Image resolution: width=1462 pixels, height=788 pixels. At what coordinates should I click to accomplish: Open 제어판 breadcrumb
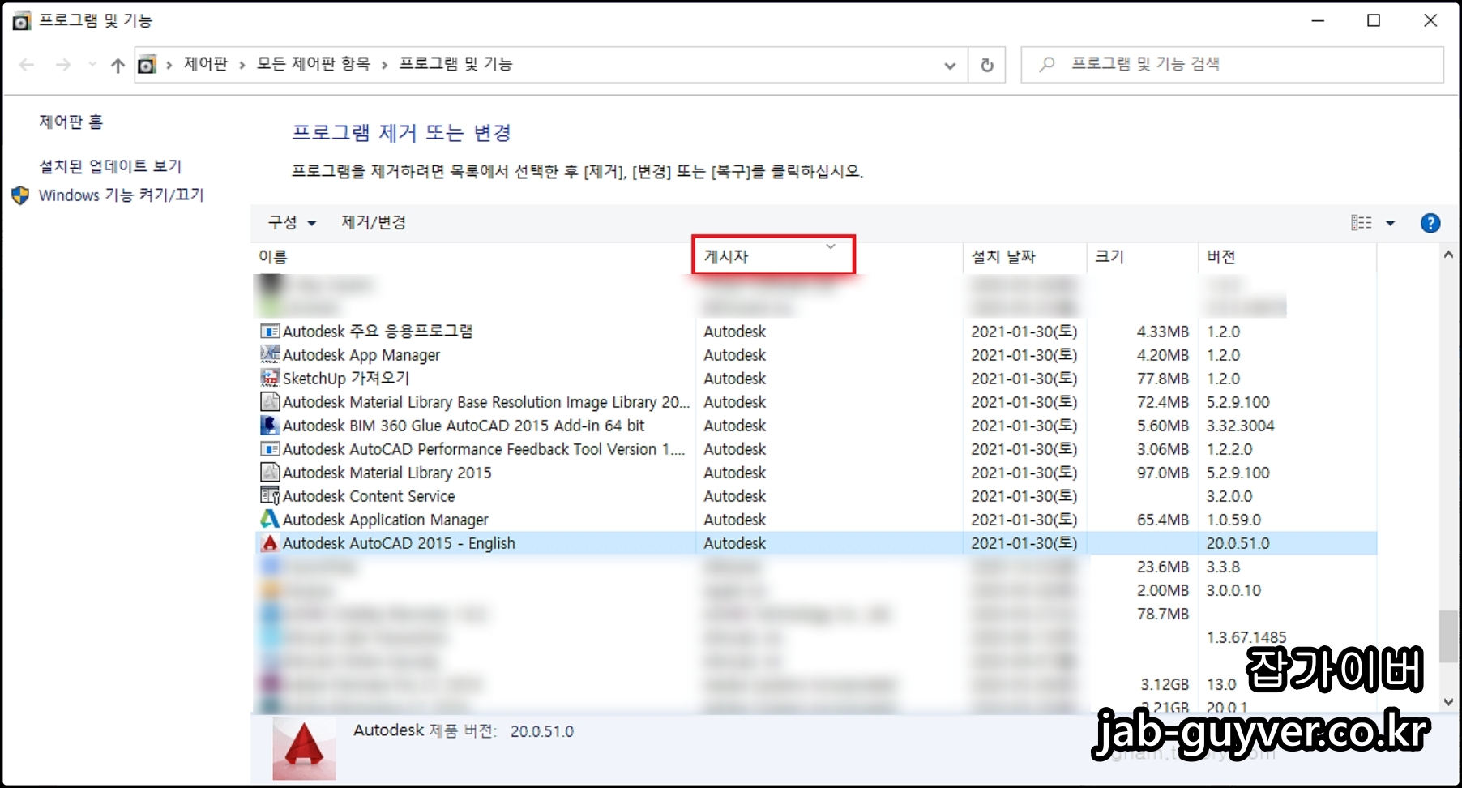(206, 64)
